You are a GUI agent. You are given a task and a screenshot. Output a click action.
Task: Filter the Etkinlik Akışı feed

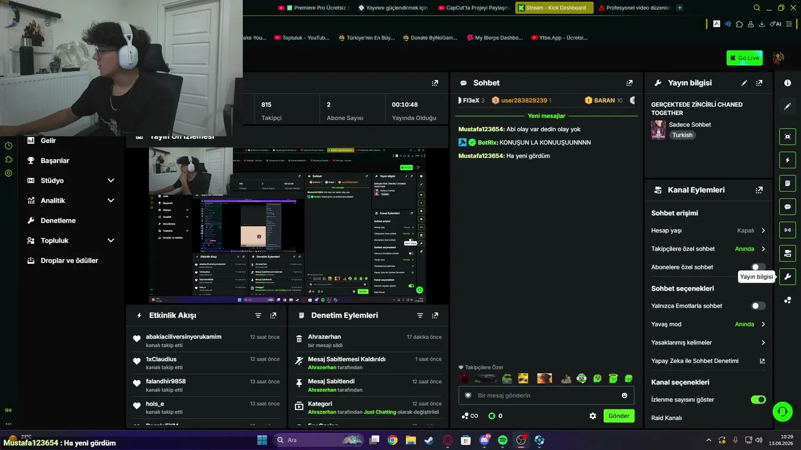(258, 316)
